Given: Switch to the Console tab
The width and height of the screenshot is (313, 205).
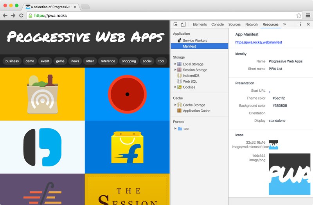Looking at the screenshot, I should pyautogui.click(x=218, y=24).
